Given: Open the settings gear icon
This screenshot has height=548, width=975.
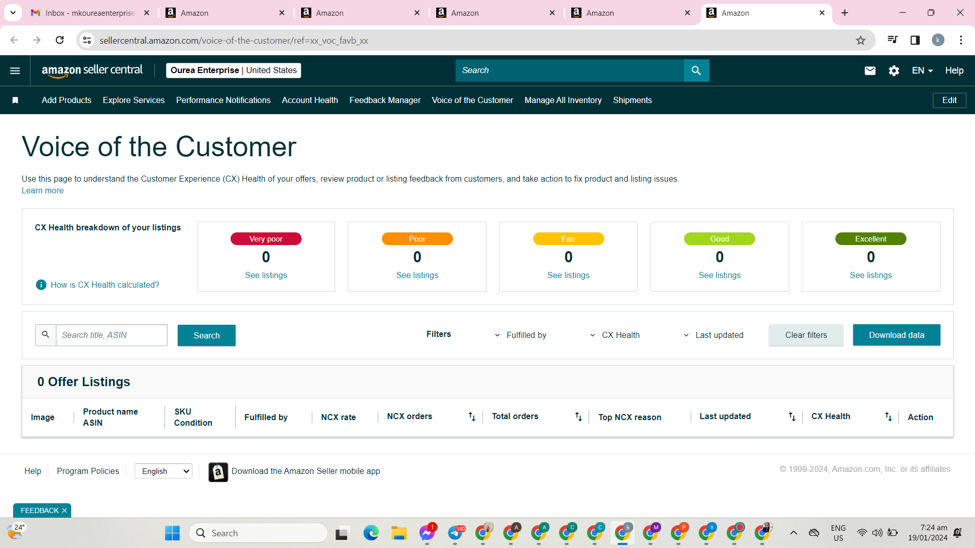Looking at the screenshot, I should [894, 71].
